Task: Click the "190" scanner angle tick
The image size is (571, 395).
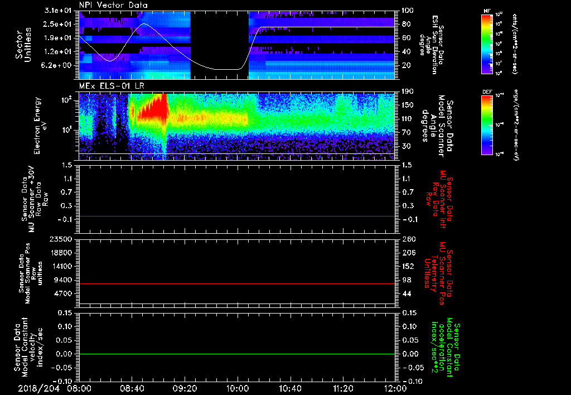Action: point(409,91)
